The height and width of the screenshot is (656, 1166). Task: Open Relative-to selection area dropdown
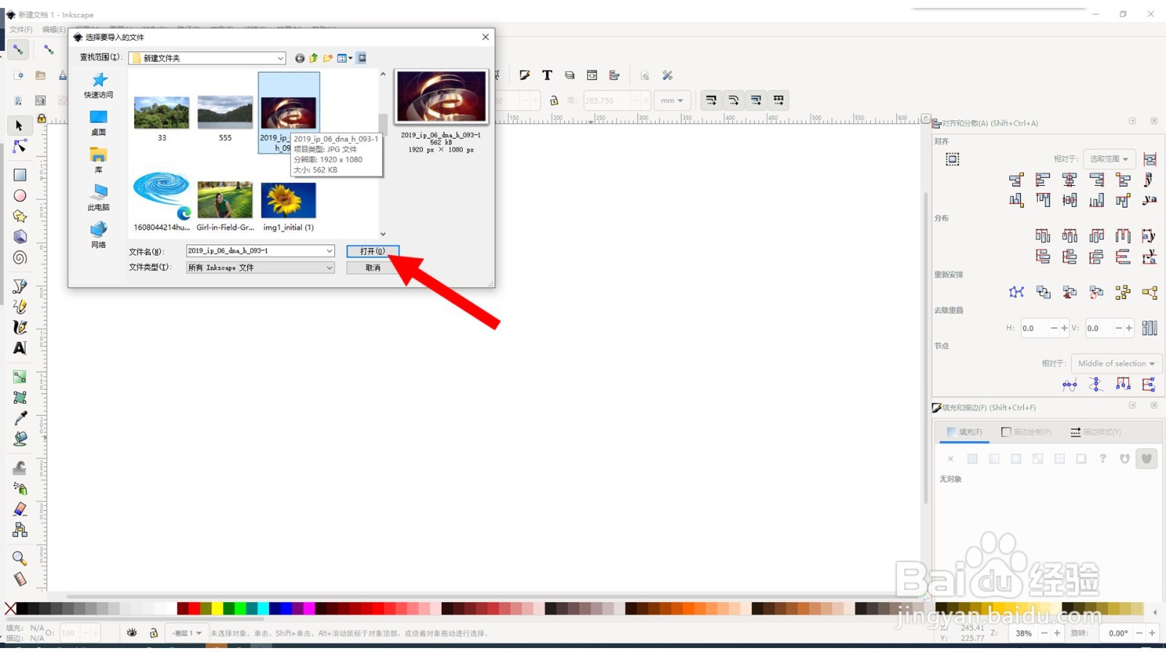[1108, 159]
